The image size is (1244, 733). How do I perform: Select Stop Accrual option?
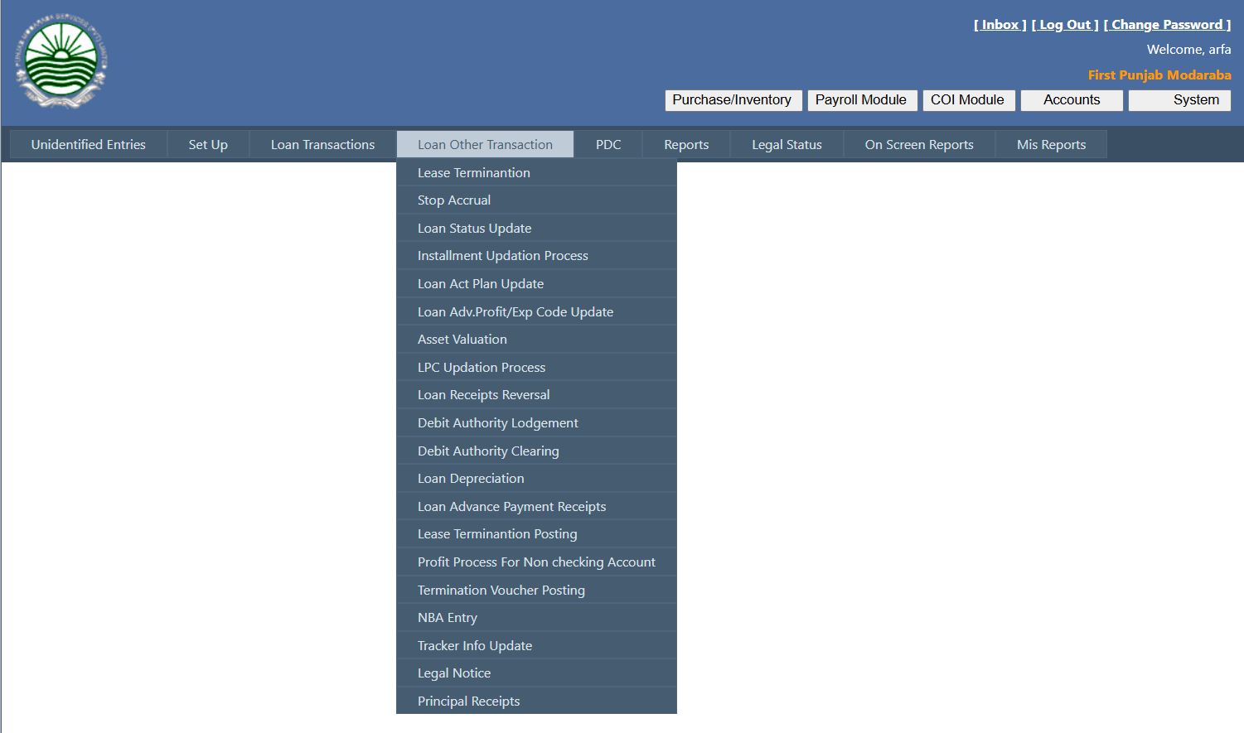pyautogui.click(x=454, y=200)
